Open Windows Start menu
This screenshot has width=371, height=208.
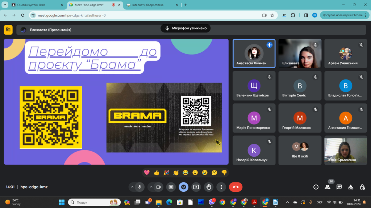pyautogui.click(x=62, y=202)
